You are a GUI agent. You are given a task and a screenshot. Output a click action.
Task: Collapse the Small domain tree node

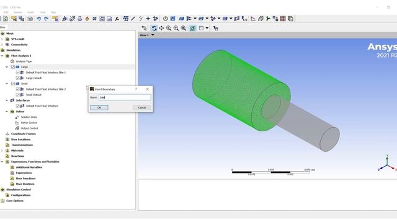[7, 84]
